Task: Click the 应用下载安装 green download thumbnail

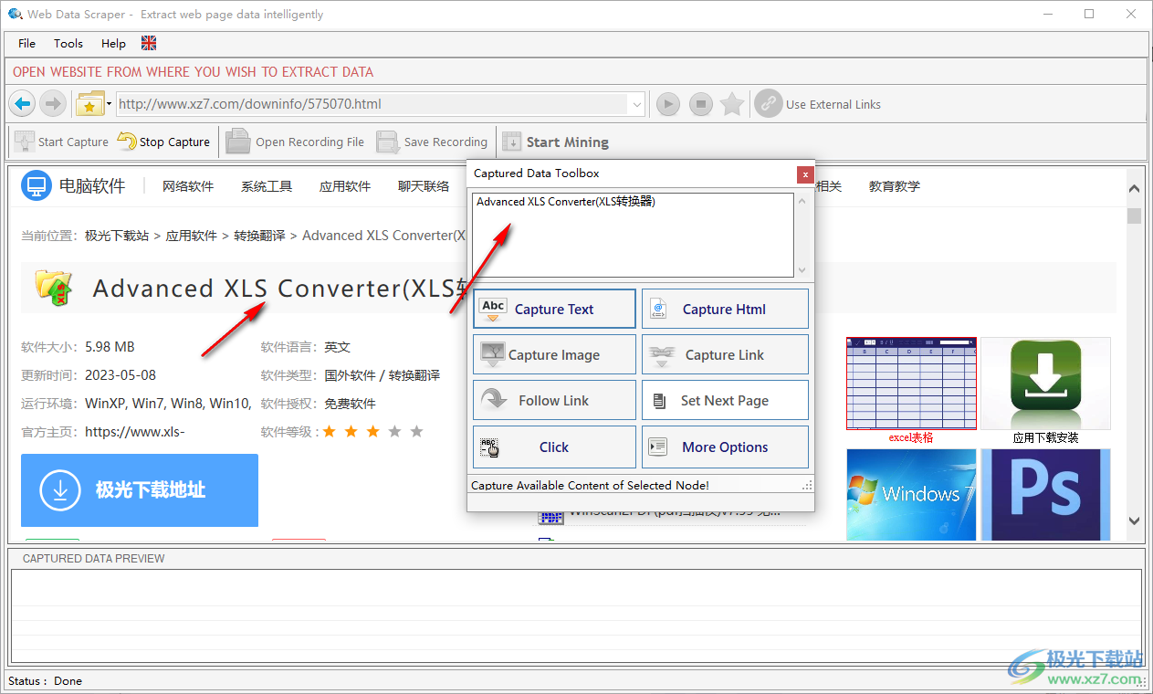Action: 1045,384
